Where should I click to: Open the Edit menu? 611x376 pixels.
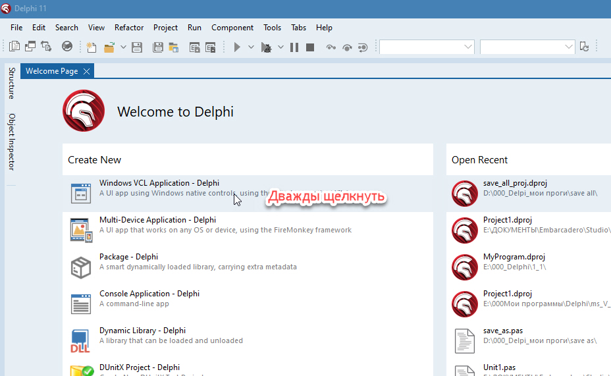coord(39,28)
